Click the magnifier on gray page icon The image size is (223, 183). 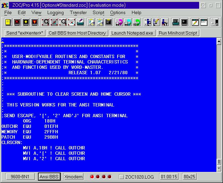click(45, 22)
